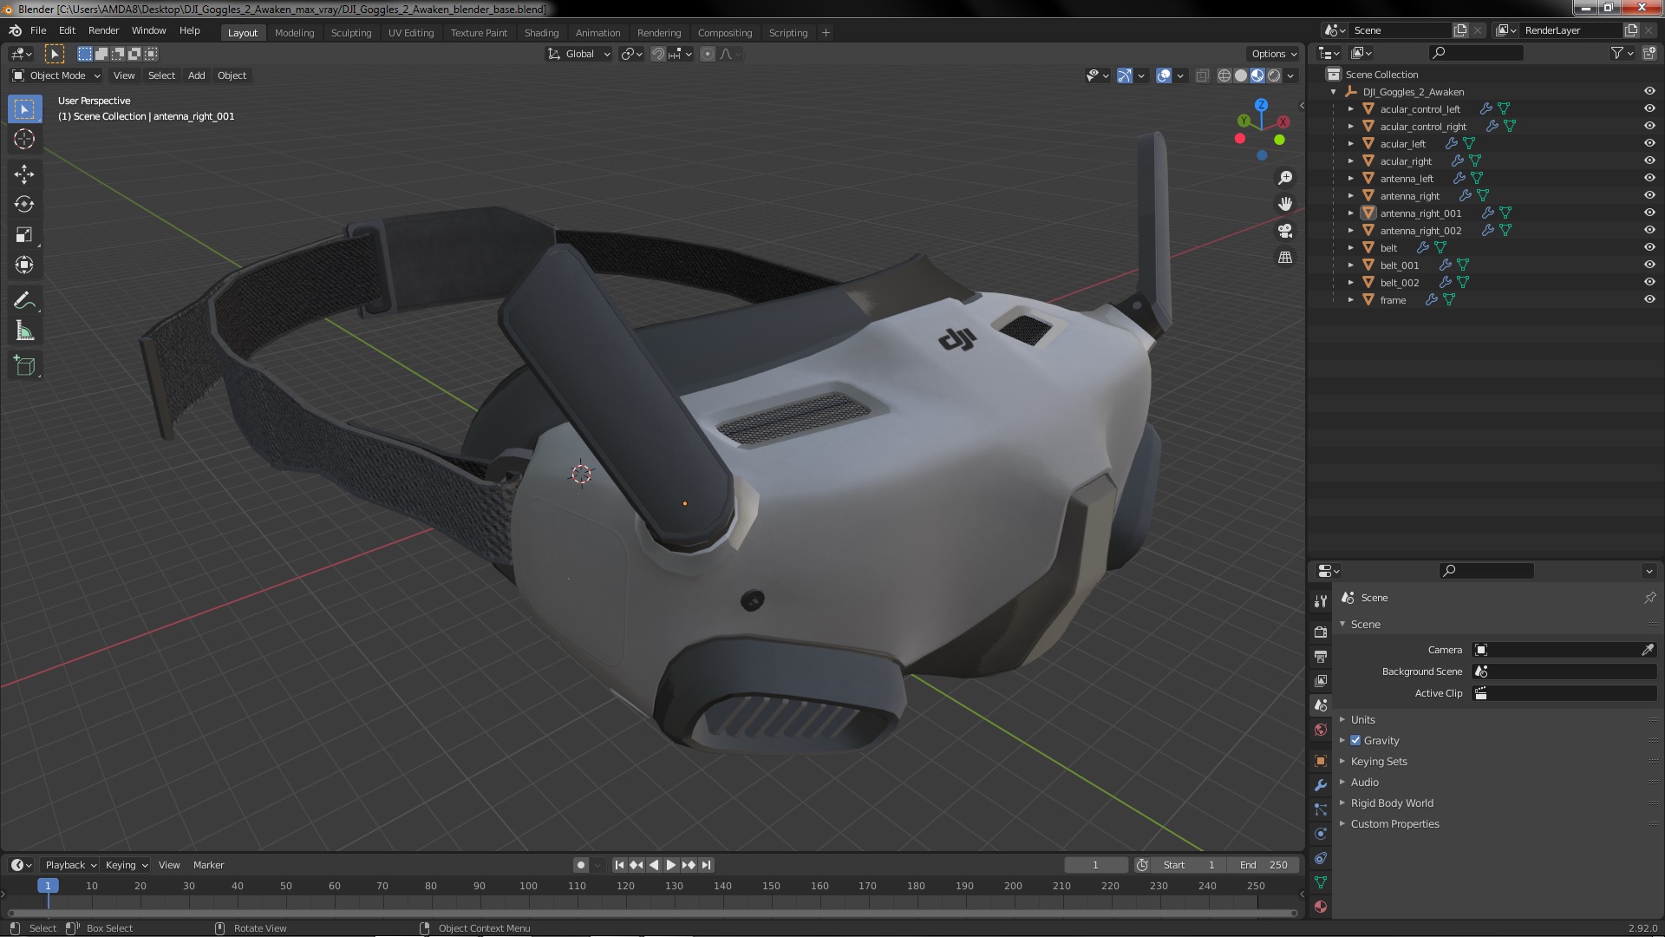1665x937 pixels.
Task: Click the Pan view hand icon
Action: [x=1285, y=204]
